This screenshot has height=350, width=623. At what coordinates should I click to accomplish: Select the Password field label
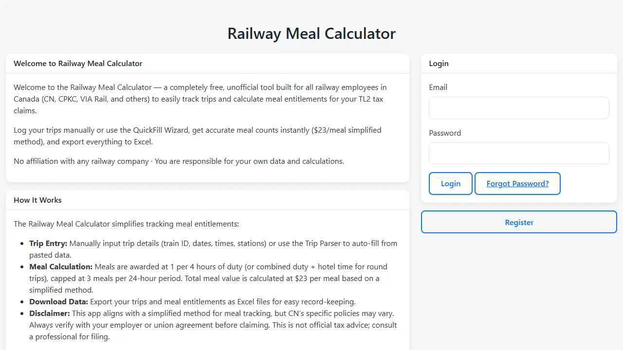coord(445,133)
